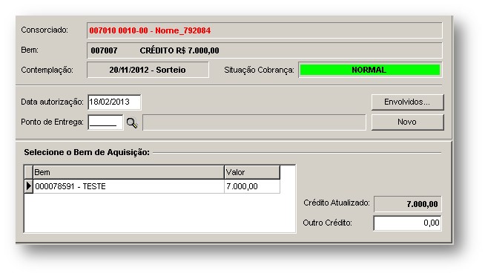
Task: Open the Envolvidos... dialog button
Action: (x=407, y=102)
